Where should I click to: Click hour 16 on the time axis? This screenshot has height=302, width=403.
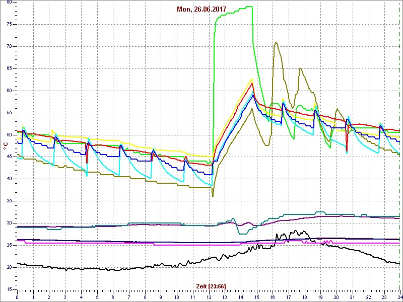272,297
